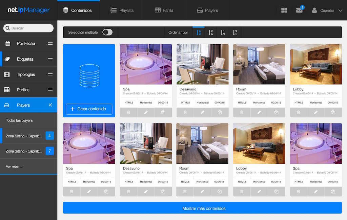
Task: Delete the first Desayuno content card
Action: pos(185,112)
